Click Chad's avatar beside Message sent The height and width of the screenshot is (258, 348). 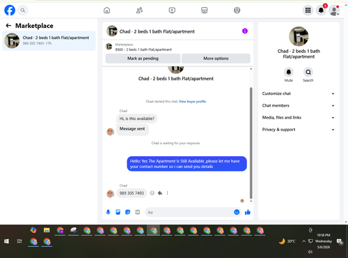(x=110, y=132)
